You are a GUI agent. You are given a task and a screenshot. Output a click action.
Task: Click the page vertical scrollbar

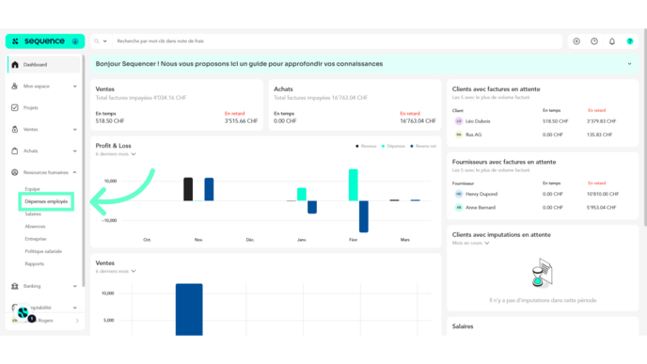pyautogui.click(x=645, y=127)
